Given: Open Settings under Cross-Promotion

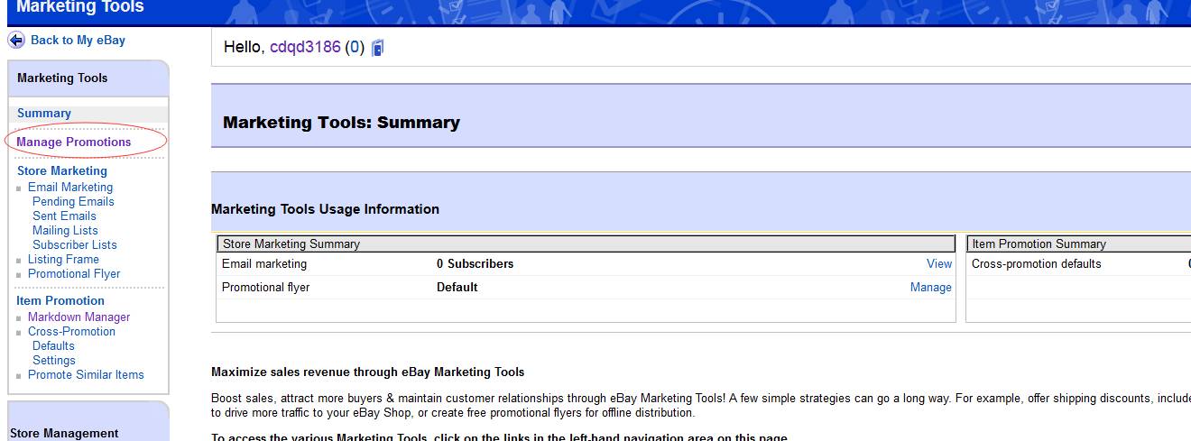Looking at the screenshot, I should point(54,360).
